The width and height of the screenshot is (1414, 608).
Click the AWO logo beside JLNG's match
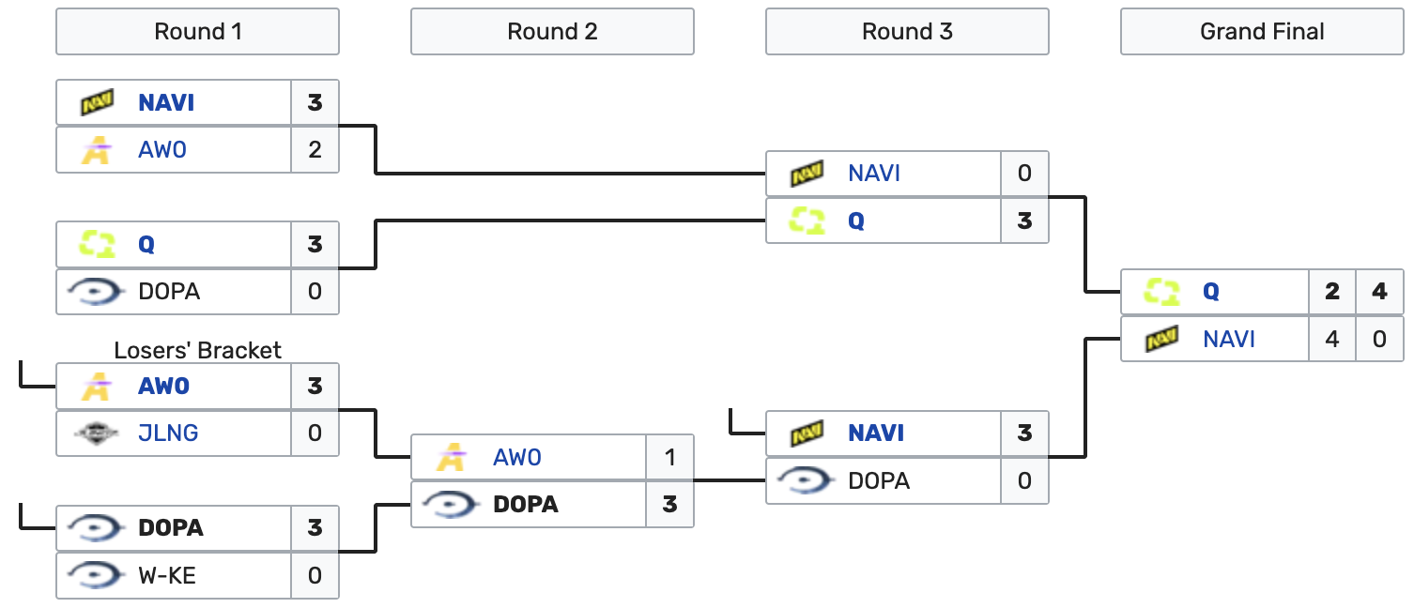(x=97, y=386)
